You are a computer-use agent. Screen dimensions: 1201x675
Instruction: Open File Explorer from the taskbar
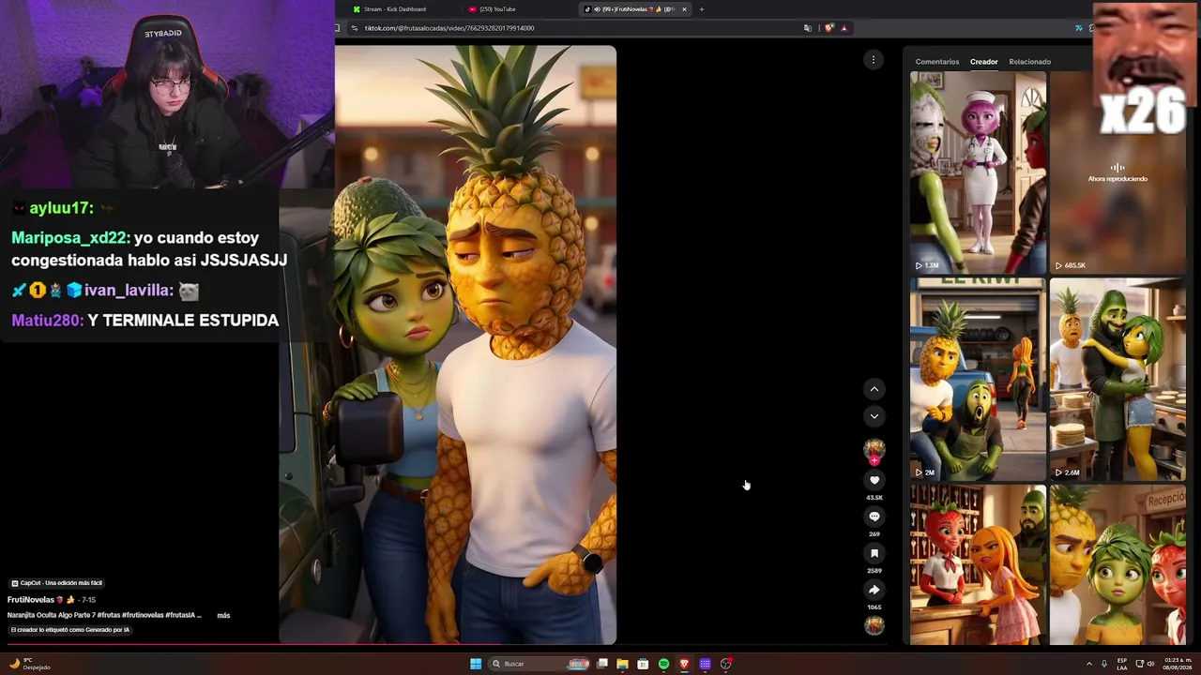pos(622,664)
